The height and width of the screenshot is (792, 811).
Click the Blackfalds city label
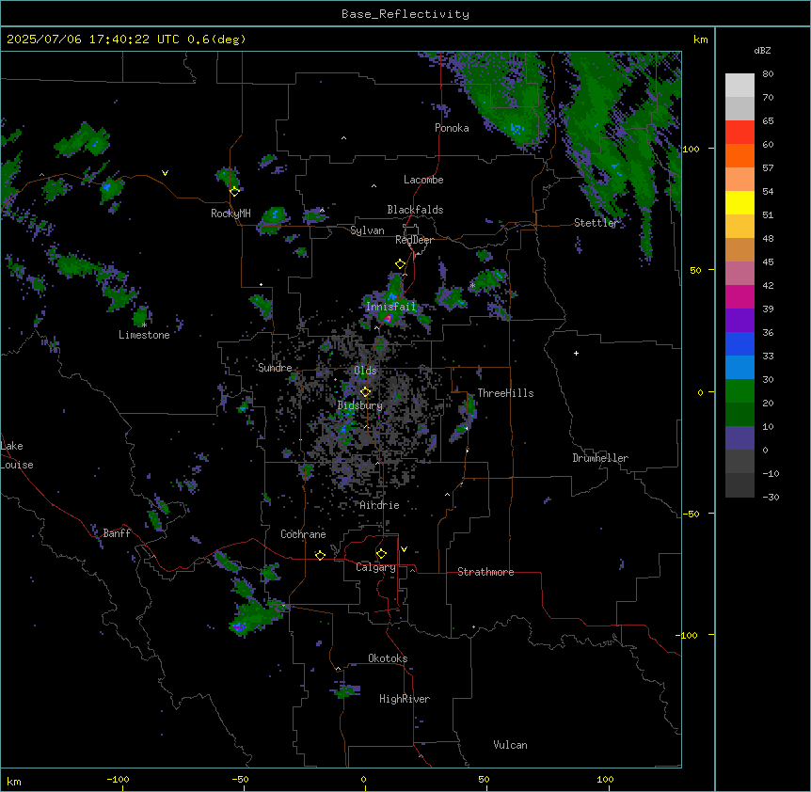click(415, 210)
